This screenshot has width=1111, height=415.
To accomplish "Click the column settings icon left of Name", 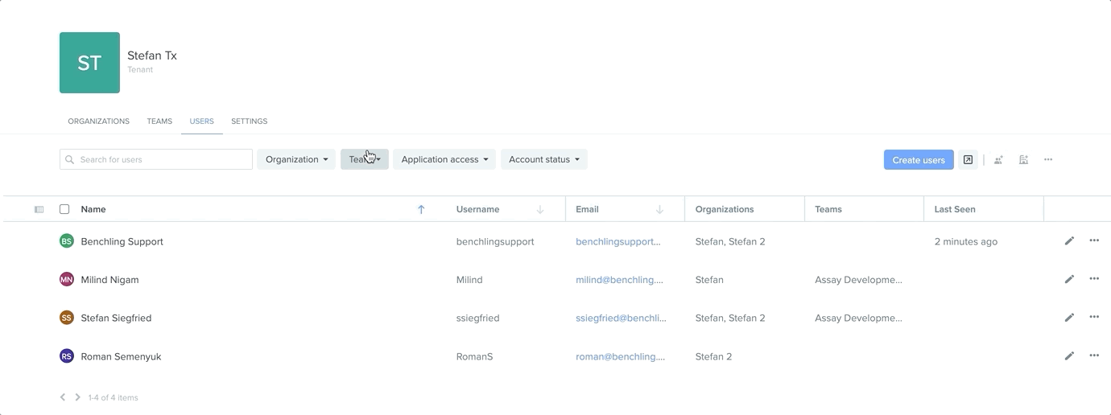I will [x=39, y=209].
